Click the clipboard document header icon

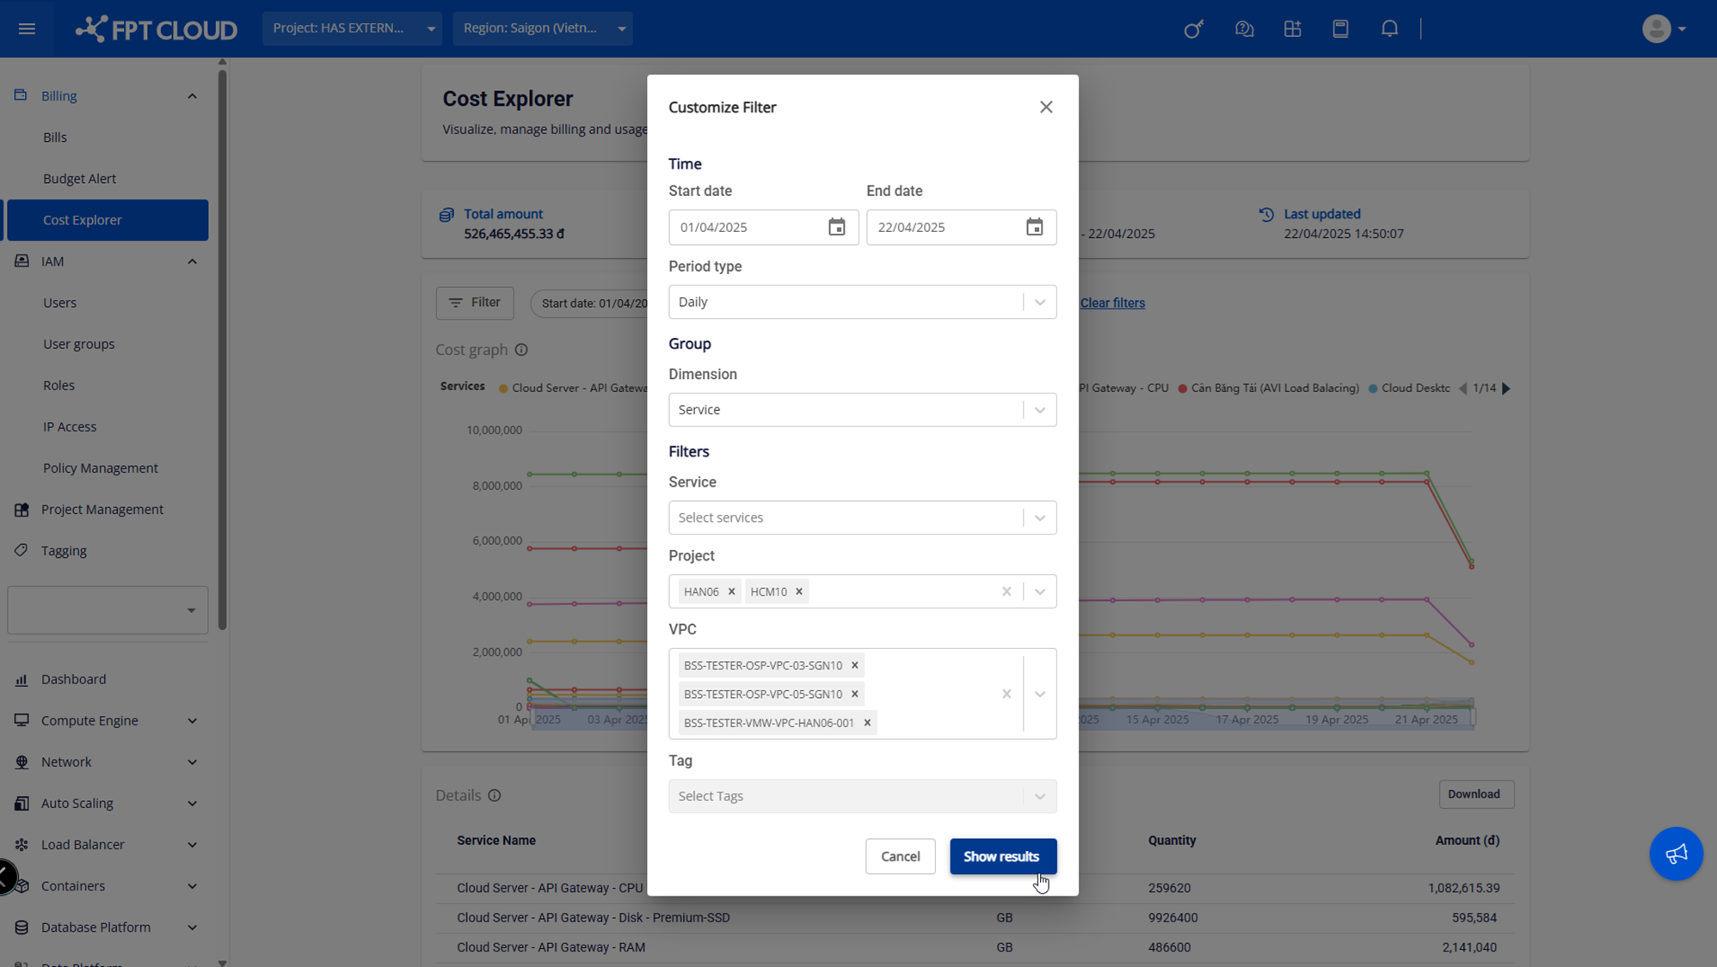pyautogui.click(x=1340, y=28)
